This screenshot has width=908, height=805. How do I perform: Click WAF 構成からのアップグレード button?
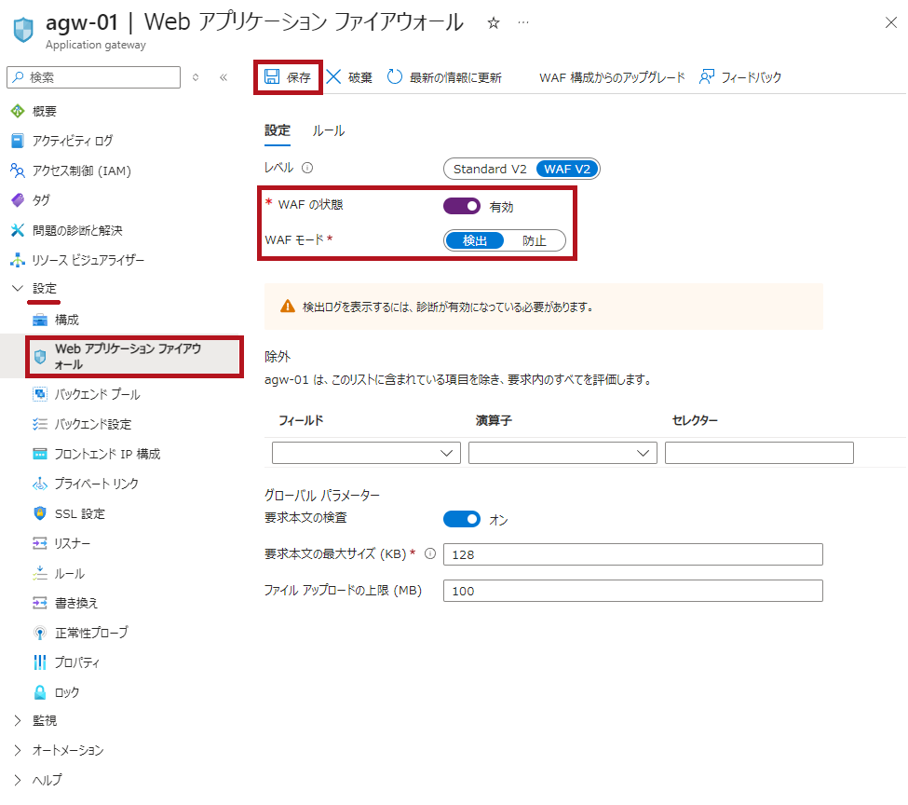pyautogui.click(x=612, y=77)
